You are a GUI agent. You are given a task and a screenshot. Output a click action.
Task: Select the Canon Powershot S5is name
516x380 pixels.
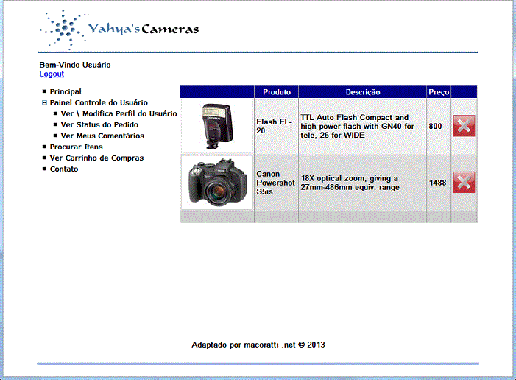pyautogui.click(x=275, y=183)
